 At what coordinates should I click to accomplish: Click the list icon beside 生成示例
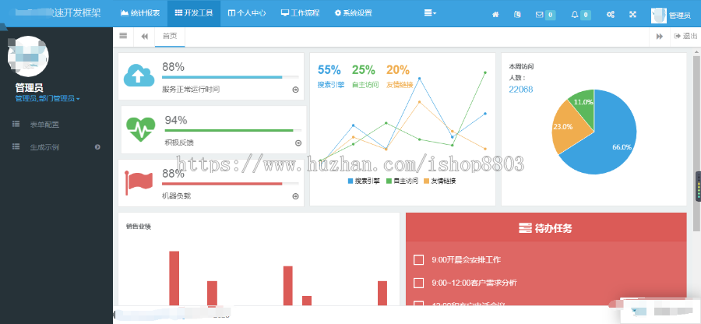(x=16, y=146)
